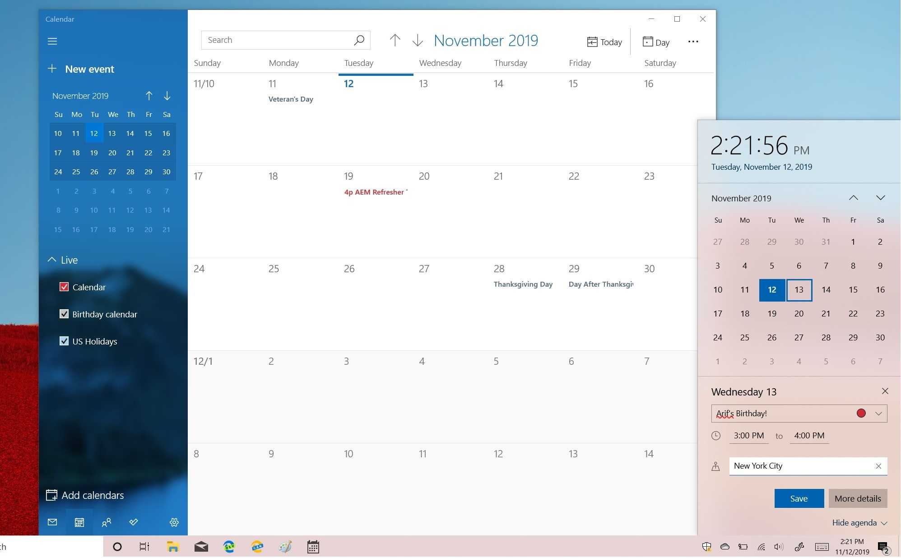Viewport: 901px width, 558px height.
Task: Click the search magnifier icon
Action: click(359, 40)
